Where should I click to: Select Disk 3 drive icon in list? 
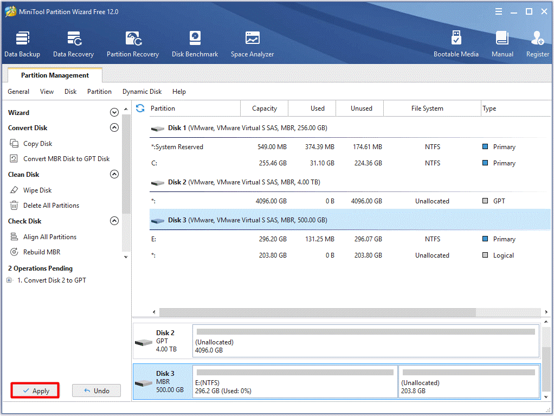click(158, 221)
